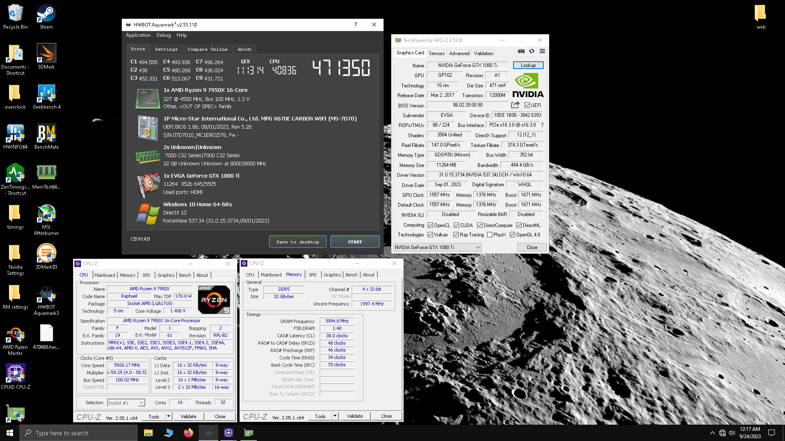Take a GPU-Z screenshot with the camera icon
785x441 pixels.
[521, 51]
